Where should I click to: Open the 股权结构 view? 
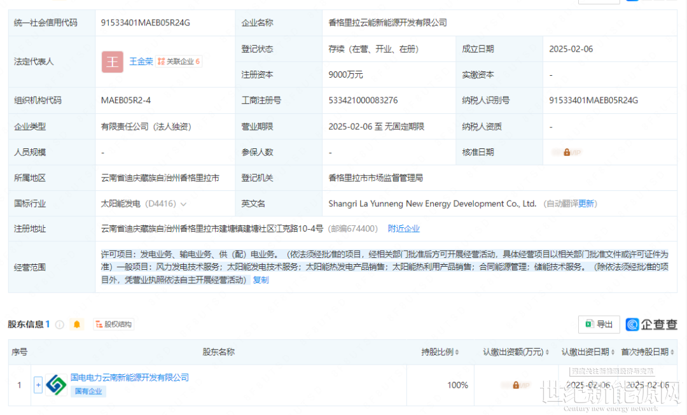pyautogui.click(x=113, y=324)
